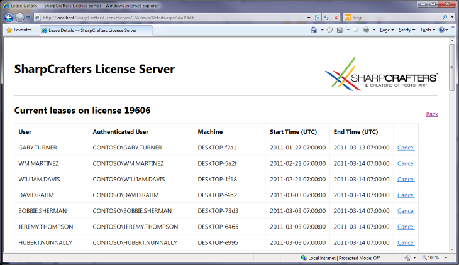Screen dimensions: 459x265
Task: Click the Read Mail envelope icon
Action: pyautogui.click(x=355, y=30)
